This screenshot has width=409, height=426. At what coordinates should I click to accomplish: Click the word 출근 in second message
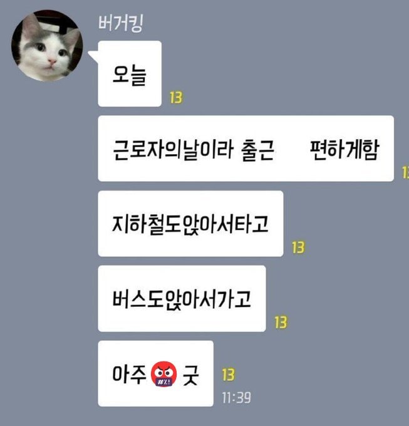pos(257,150)
